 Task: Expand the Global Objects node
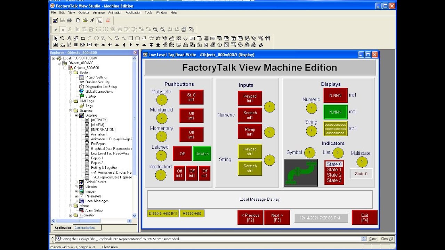pyautogui.click(x=76, y=182)
